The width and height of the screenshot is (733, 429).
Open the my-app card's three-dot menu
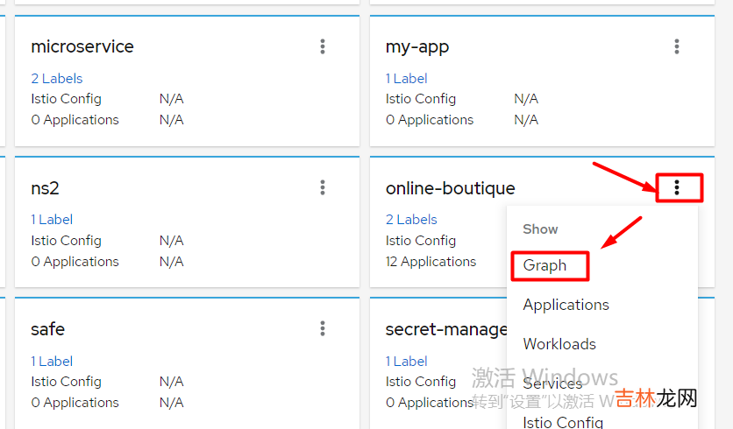pos(677,46)
